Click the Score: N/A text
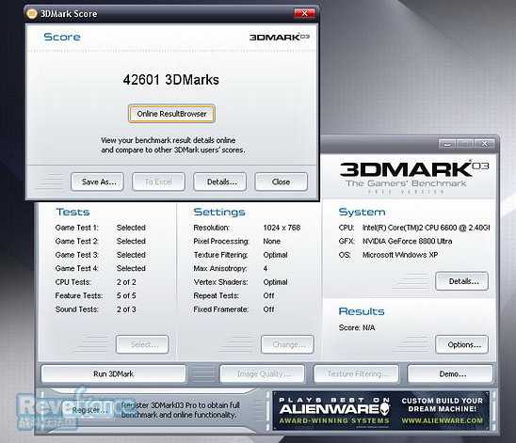 [357, 327]
